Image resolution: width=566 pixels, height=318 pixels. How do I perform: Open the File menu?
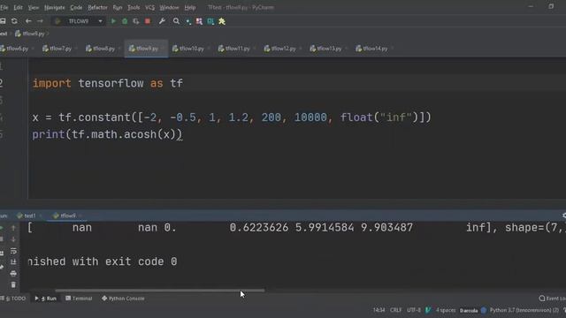coord(4,7)
